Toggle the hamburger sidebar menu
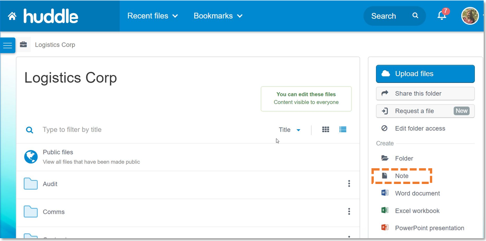This screenshot has width=486, height=241. tap(7, 45)
